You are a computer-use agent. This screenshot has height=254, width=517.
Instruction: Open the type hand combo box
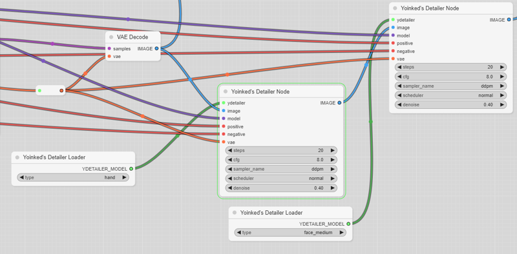point(73,177)
